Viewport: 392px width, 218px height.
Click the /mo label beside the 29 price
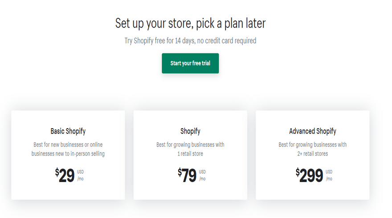coord(80,179)
